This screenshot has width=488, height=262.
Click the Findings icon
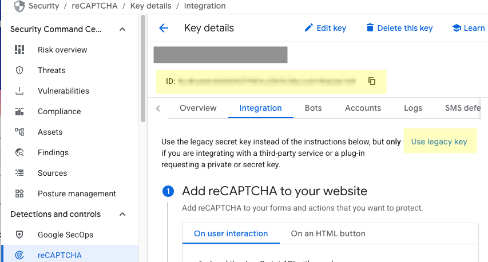19,152
